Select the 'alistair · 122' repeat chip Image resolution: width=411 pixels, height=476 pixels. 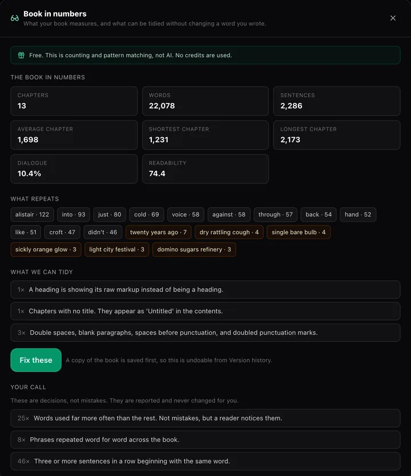pyautogui.click(x=32, y=215)
